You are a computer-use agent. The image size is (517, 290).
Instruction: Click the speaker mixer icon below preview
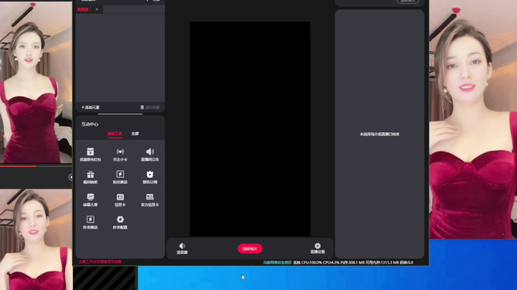coord(182,248)
